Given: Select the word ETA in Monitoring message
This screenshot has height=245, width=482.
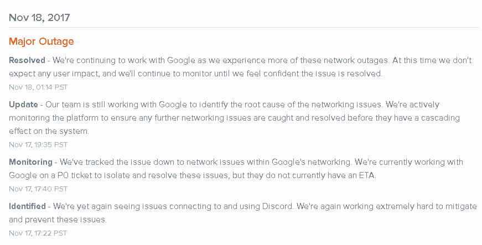Looking at the screenshot, I should click(x=367, y=175).
